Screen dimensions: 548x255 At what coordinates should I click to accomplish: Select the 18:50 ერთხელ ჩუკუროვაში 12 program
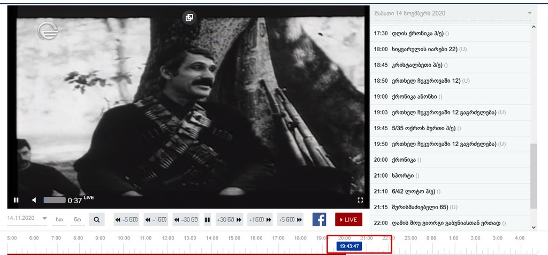(x=450, y=81)
